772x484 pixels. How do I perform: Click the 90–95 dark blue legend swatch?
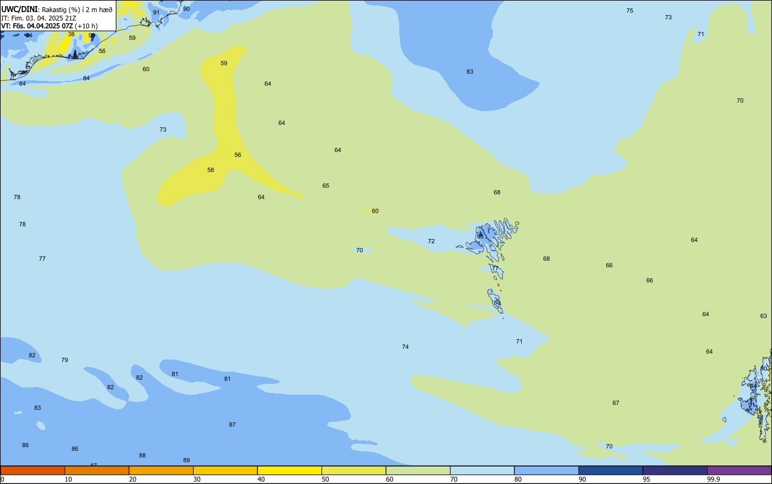click(610, 470)
